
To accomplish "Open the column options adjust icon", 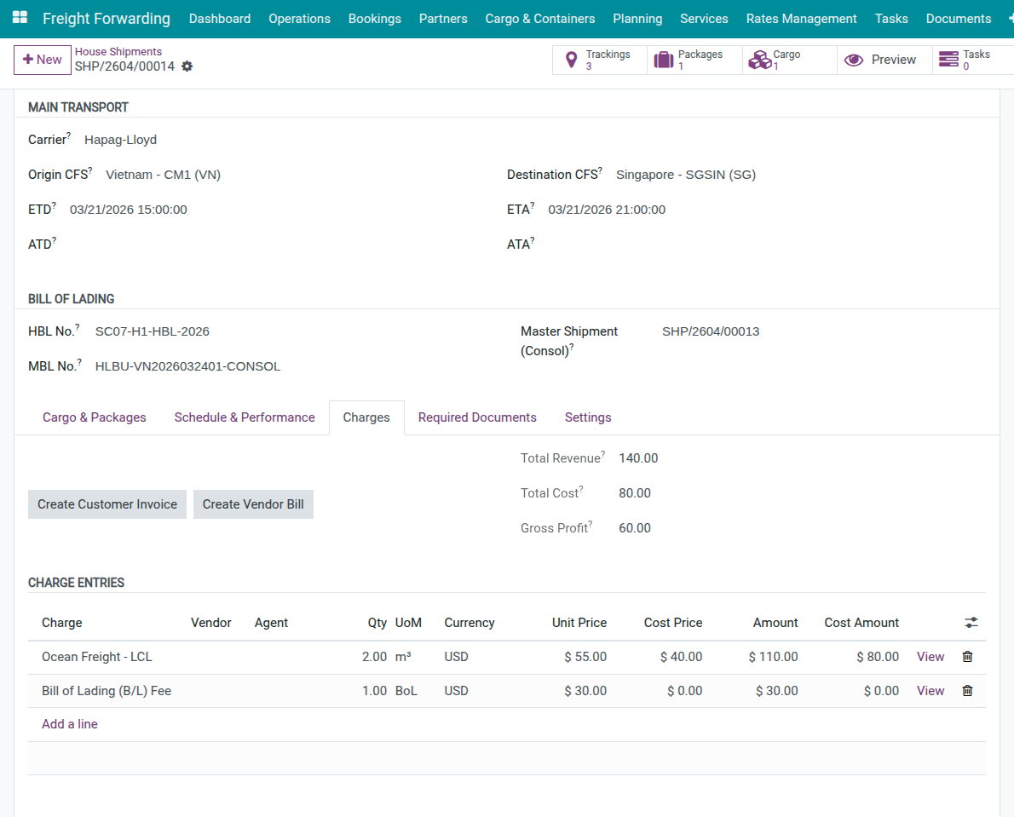I will pyautogui.click(x=971, y=623).
